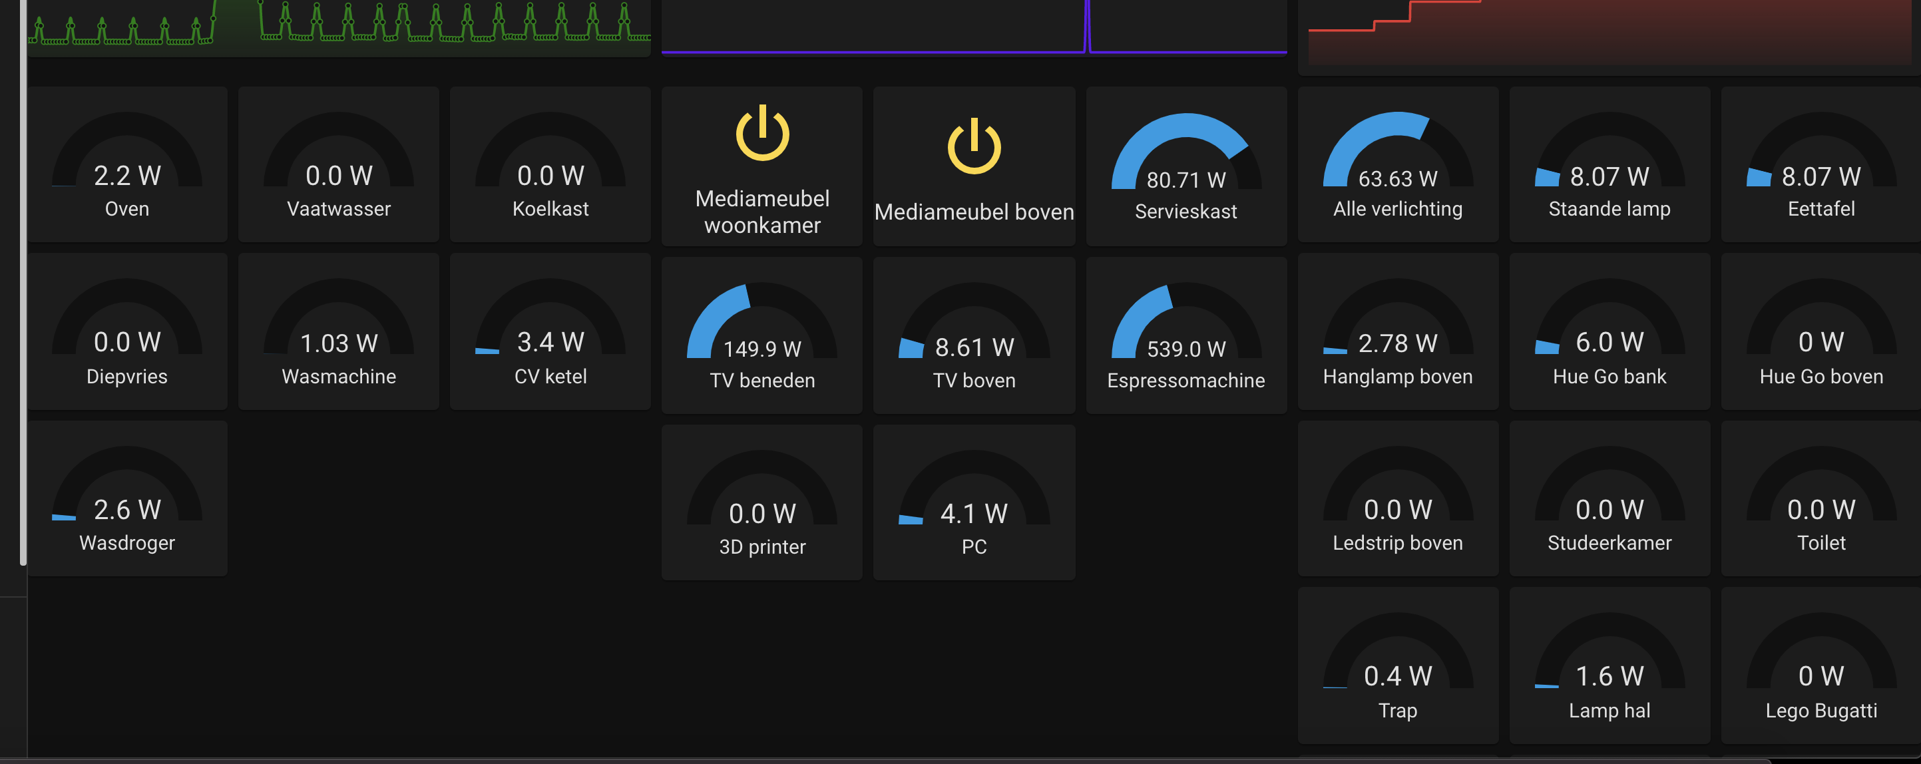Click the Lamp hal gauge value
The width and height of the screenshot is (1921, 764).
pyautogui.click(x=1609, y=675)
